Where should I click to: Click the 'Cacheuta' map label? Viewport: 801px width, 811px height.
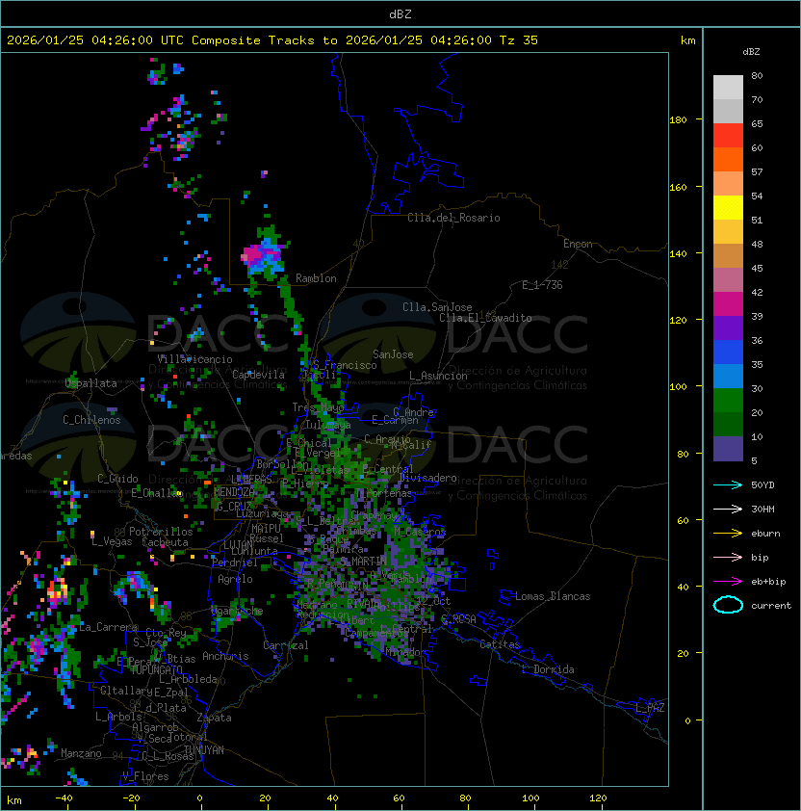(x=165, y=542)
